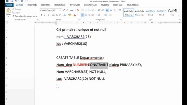Apply the Titre 2 style
The image size is (187, 105).
click(161, 13)
